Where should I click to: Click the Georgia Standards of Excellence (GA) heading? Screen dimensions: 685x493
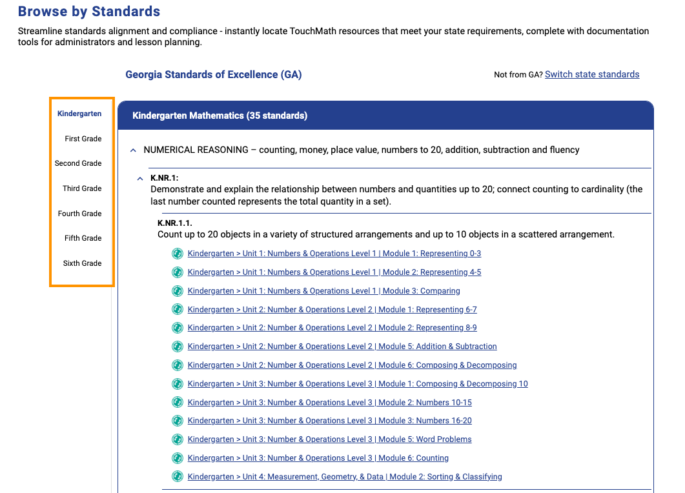pos(214,75)
